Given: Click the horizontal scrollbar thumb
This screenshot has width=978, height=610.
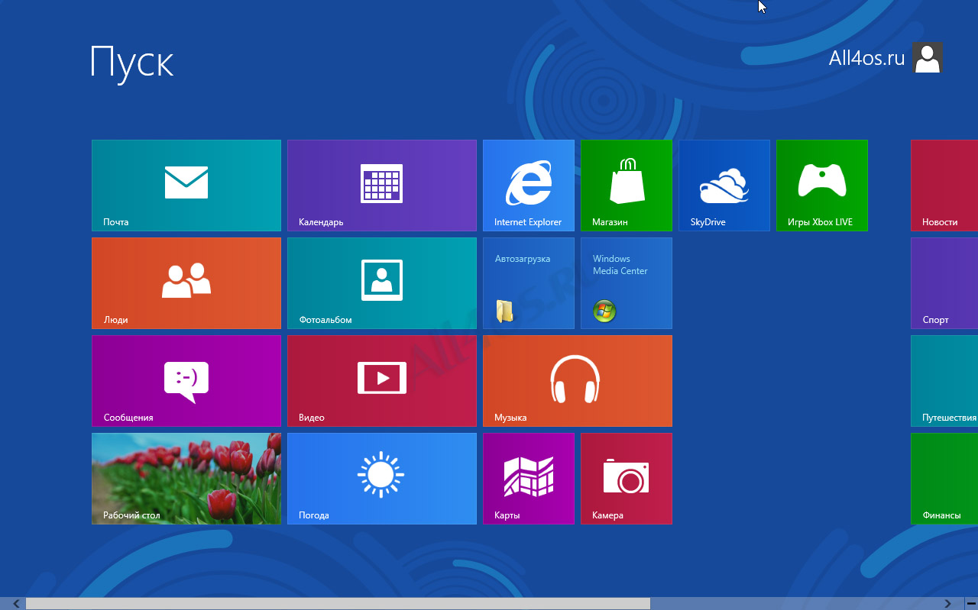Looking at the screenshot, I should [x=338, y=604].
